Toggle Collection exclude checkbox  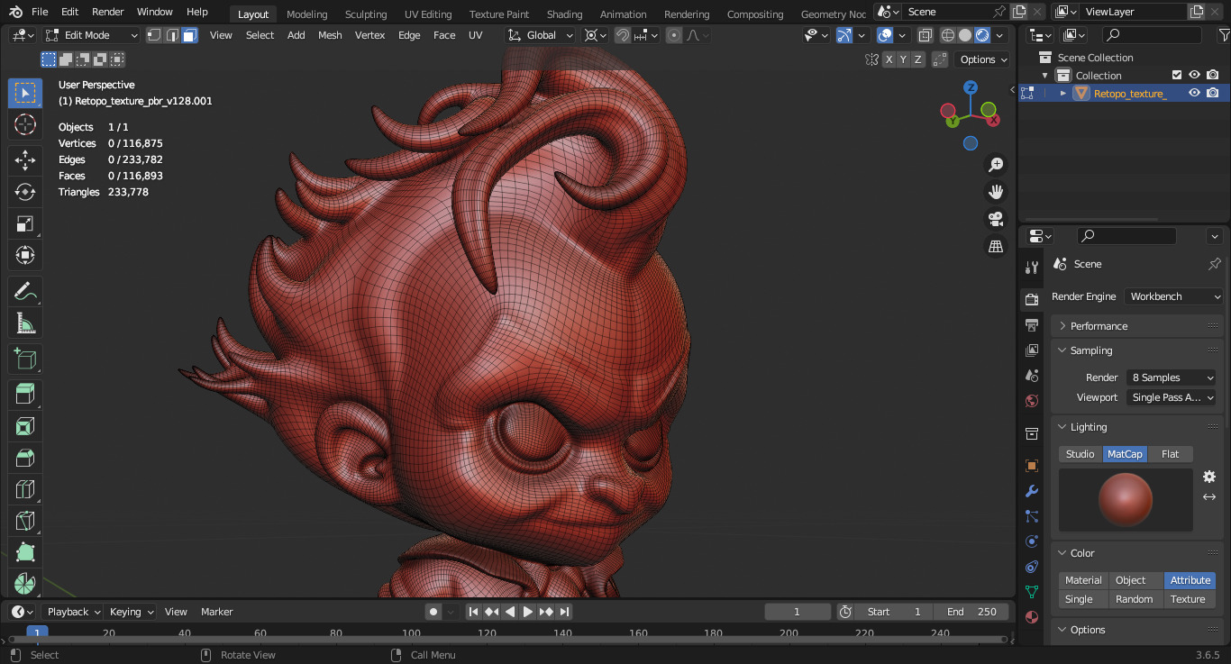point(1176,75)
